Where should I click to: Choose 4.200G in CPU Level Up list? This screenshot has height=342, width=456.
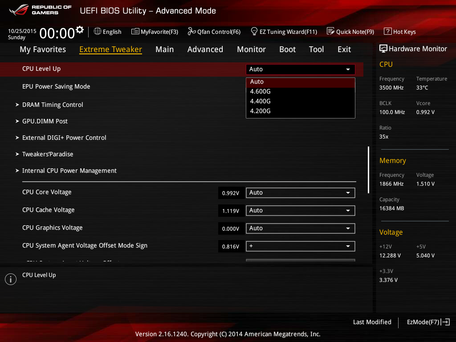(301, 111)
